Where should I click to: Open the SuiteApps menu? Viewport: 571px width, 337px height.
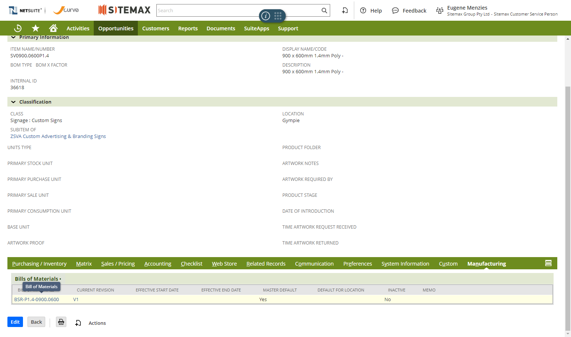coord(256,28)
